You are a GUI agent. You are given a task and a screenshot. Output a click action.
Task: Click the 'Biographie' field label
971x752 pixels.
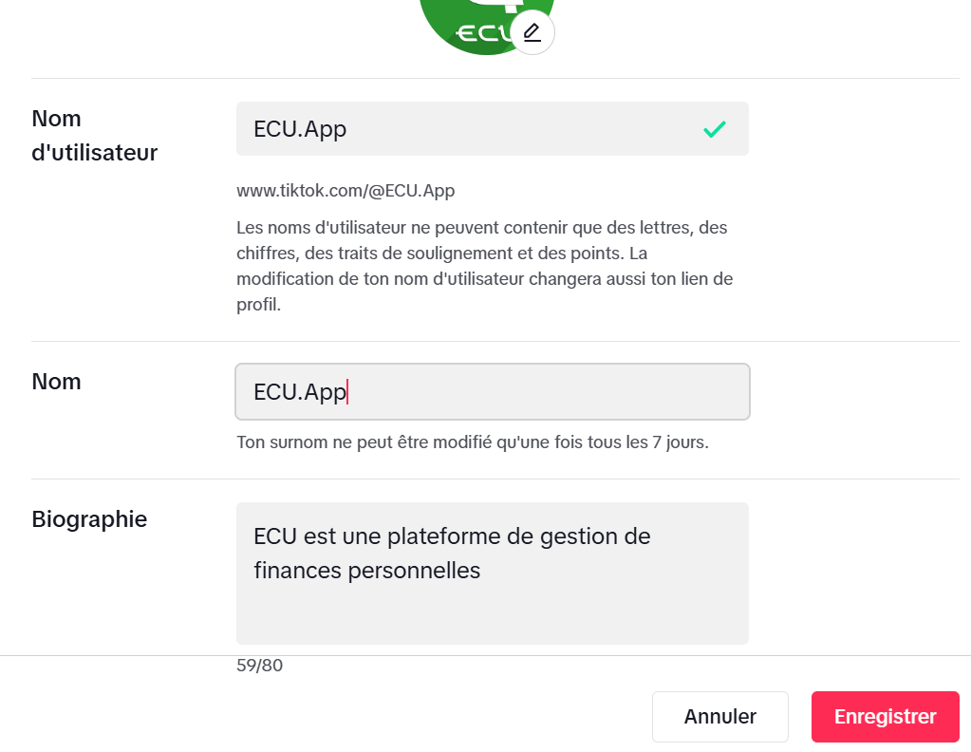[x=89, y=519]
